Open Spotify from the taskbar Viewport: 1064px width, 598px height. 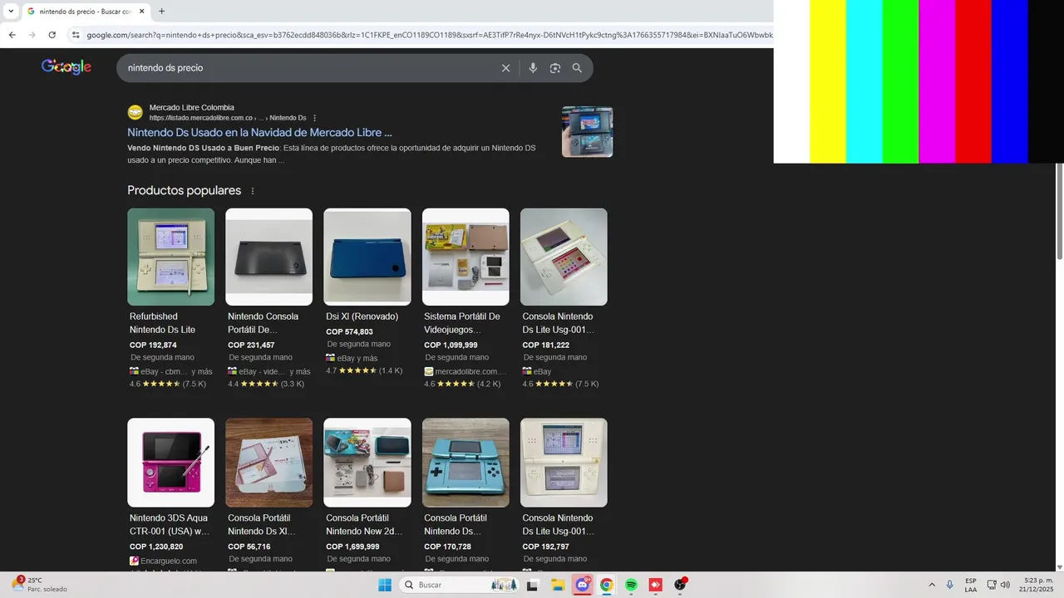[631, 585]
